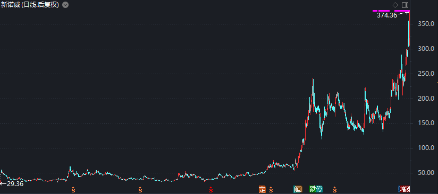Click the 100.0 price axis label
438x194 pixels.
coord(426,148)
